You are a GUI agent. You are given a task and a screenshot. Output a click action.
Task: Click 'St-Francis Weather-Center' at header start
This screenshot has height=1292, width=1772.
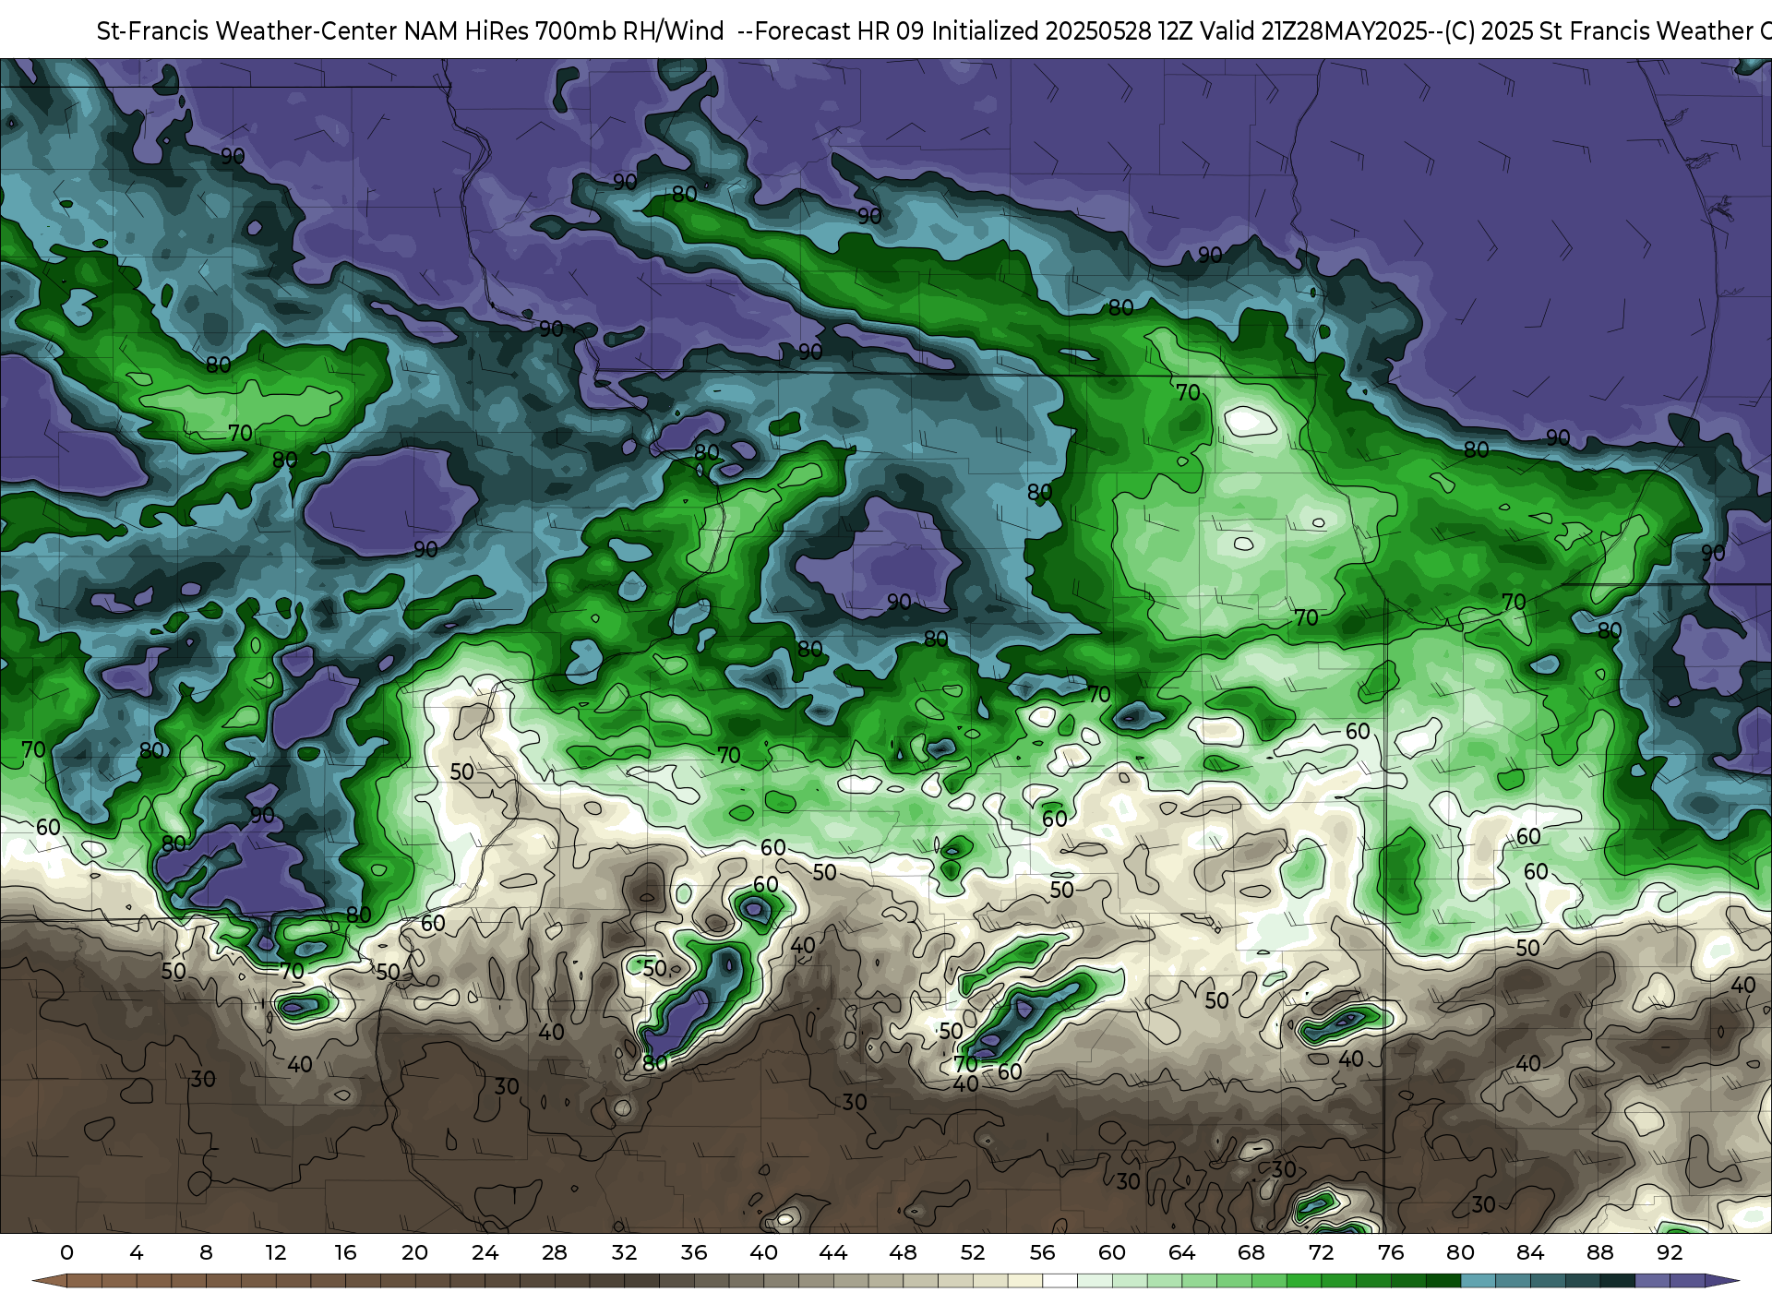point(247,31)
